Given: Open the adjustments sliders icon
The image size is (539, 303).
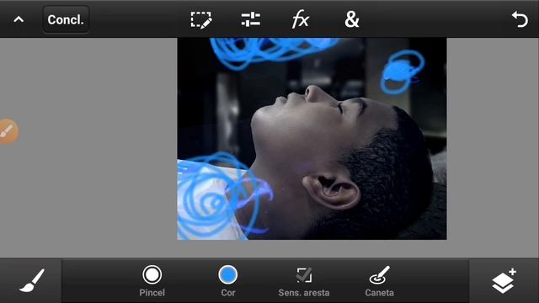Looking at the screenshot, I should 251,19.
